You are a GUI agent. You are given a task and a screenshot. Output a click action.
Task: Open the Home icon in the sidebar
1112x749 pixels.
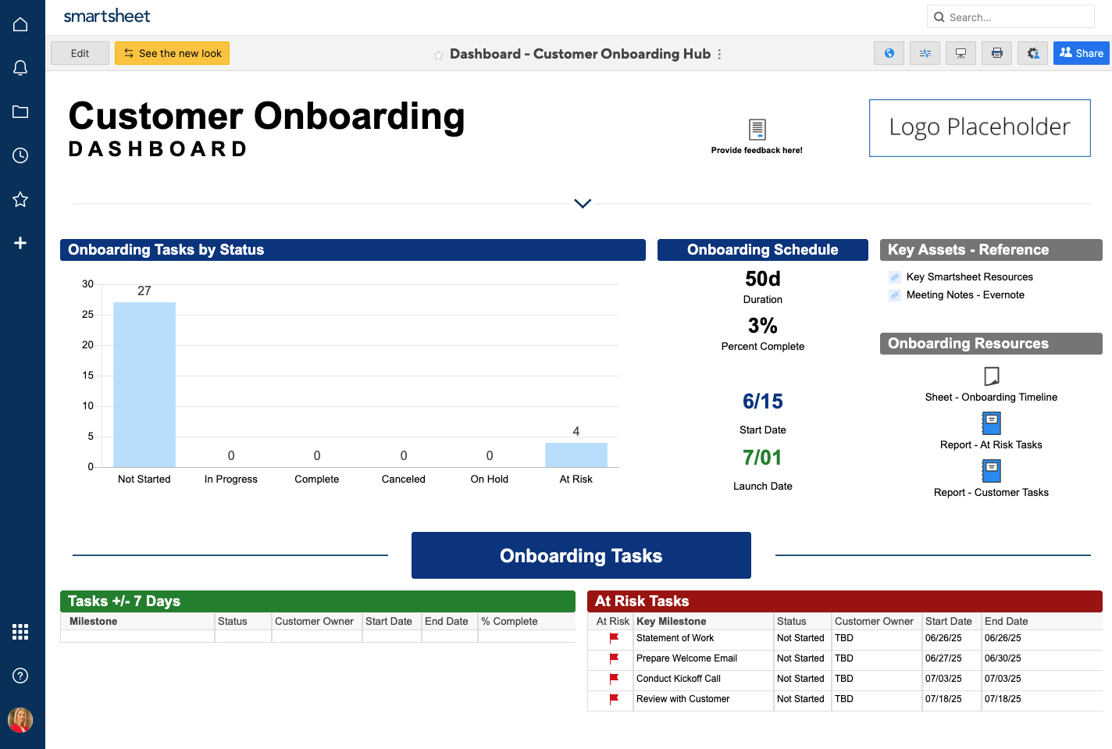[x=20, y=25]
